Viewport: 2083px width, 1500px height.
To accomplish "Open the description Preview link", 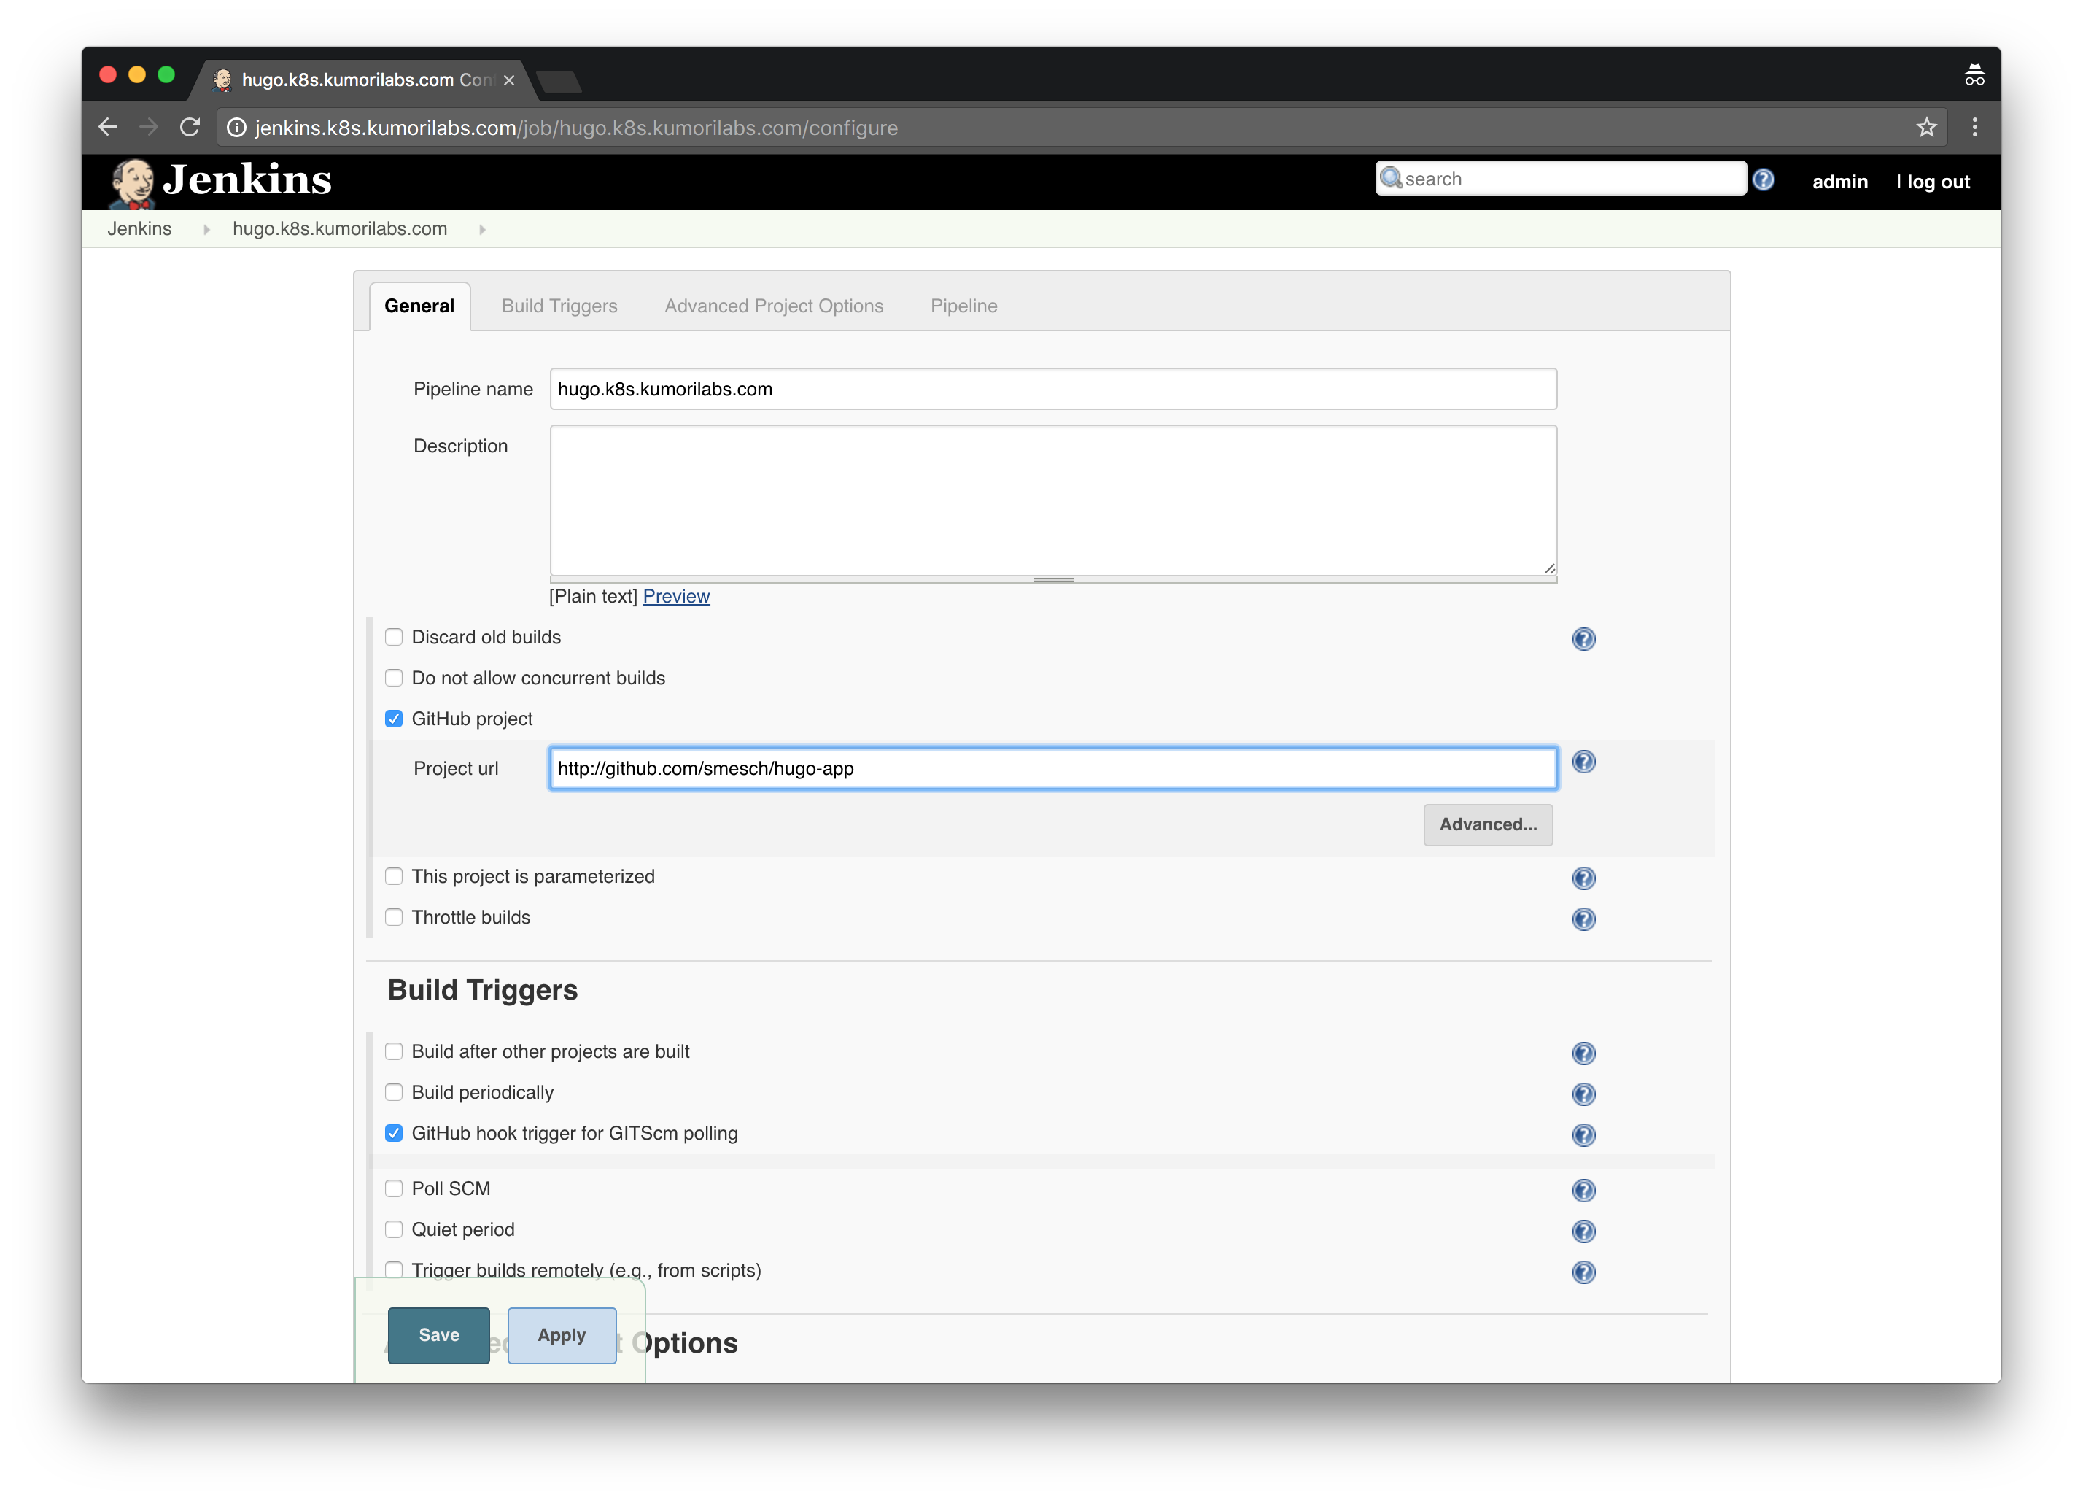I will pyautogui.click(x=676, y=597).
